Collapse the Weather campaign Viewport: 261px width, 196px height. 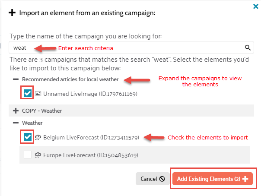tap(16, 123)
